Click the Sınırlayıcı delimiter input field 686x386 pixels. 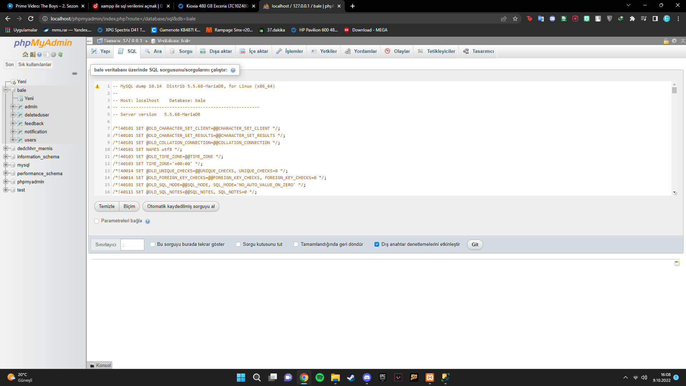tap(132, 245)
